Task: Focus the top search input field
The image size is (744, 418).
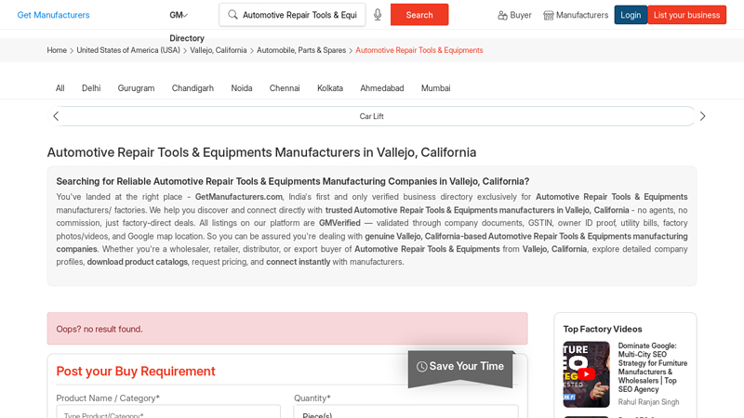Action: tap(299, 15)
